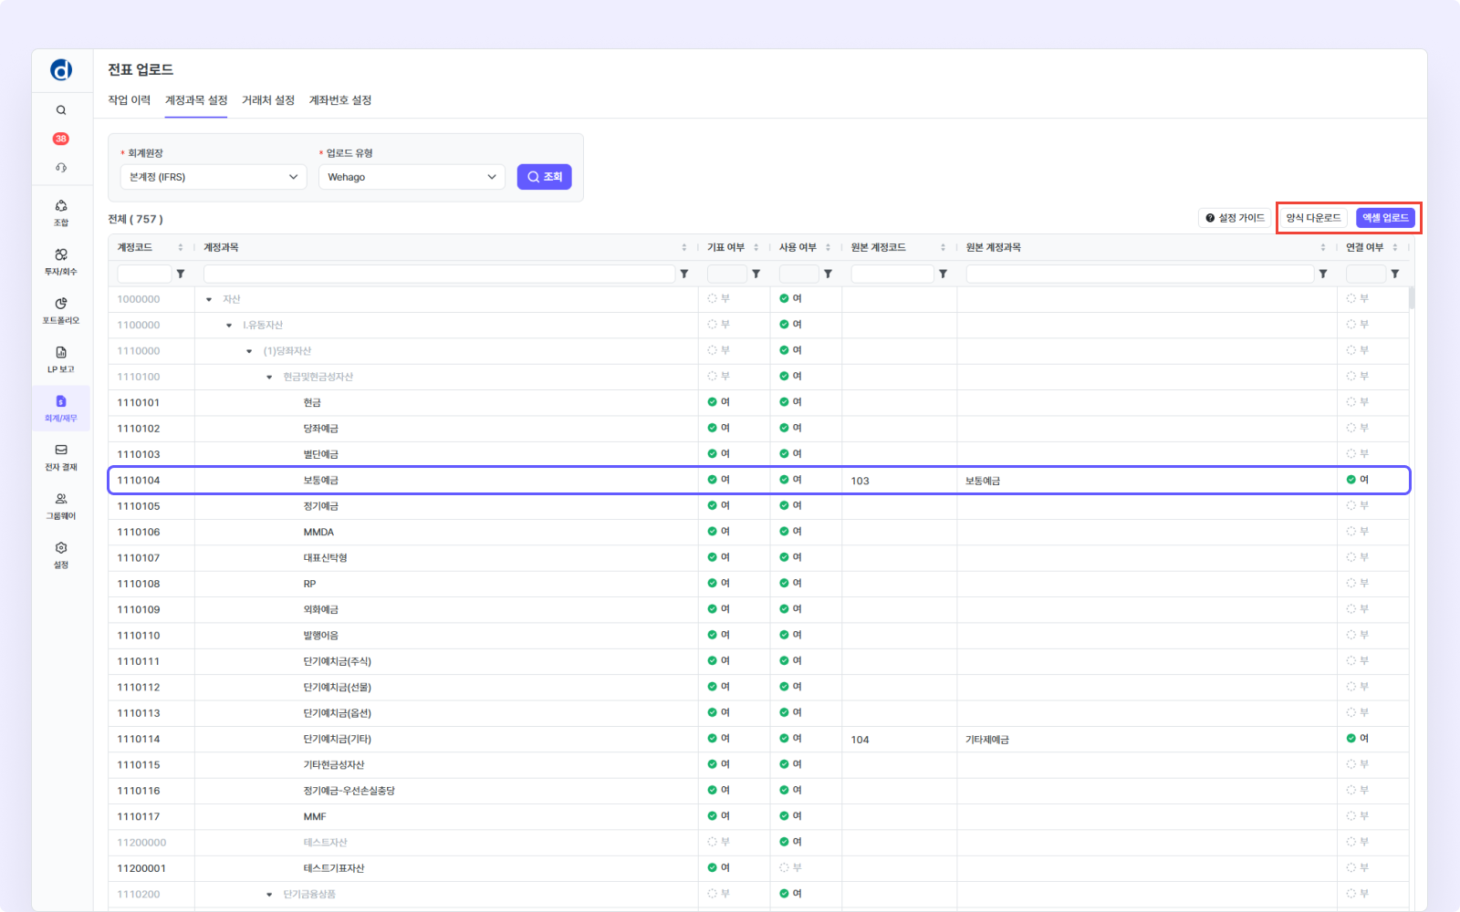Switch to the 계좌번호 설정 tab
This screenshot has height=912, width=1460.
point(340,100)
